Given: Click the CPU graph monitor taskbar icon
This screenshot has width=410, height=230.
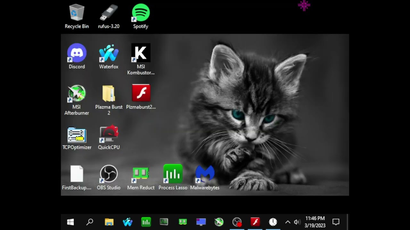Looking at the screenshot, I should (x=164, y=222).
